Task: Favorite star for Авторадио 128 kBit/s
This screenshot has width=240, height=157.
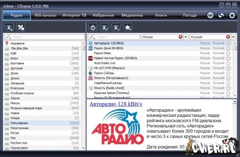Action: [228, 43]
